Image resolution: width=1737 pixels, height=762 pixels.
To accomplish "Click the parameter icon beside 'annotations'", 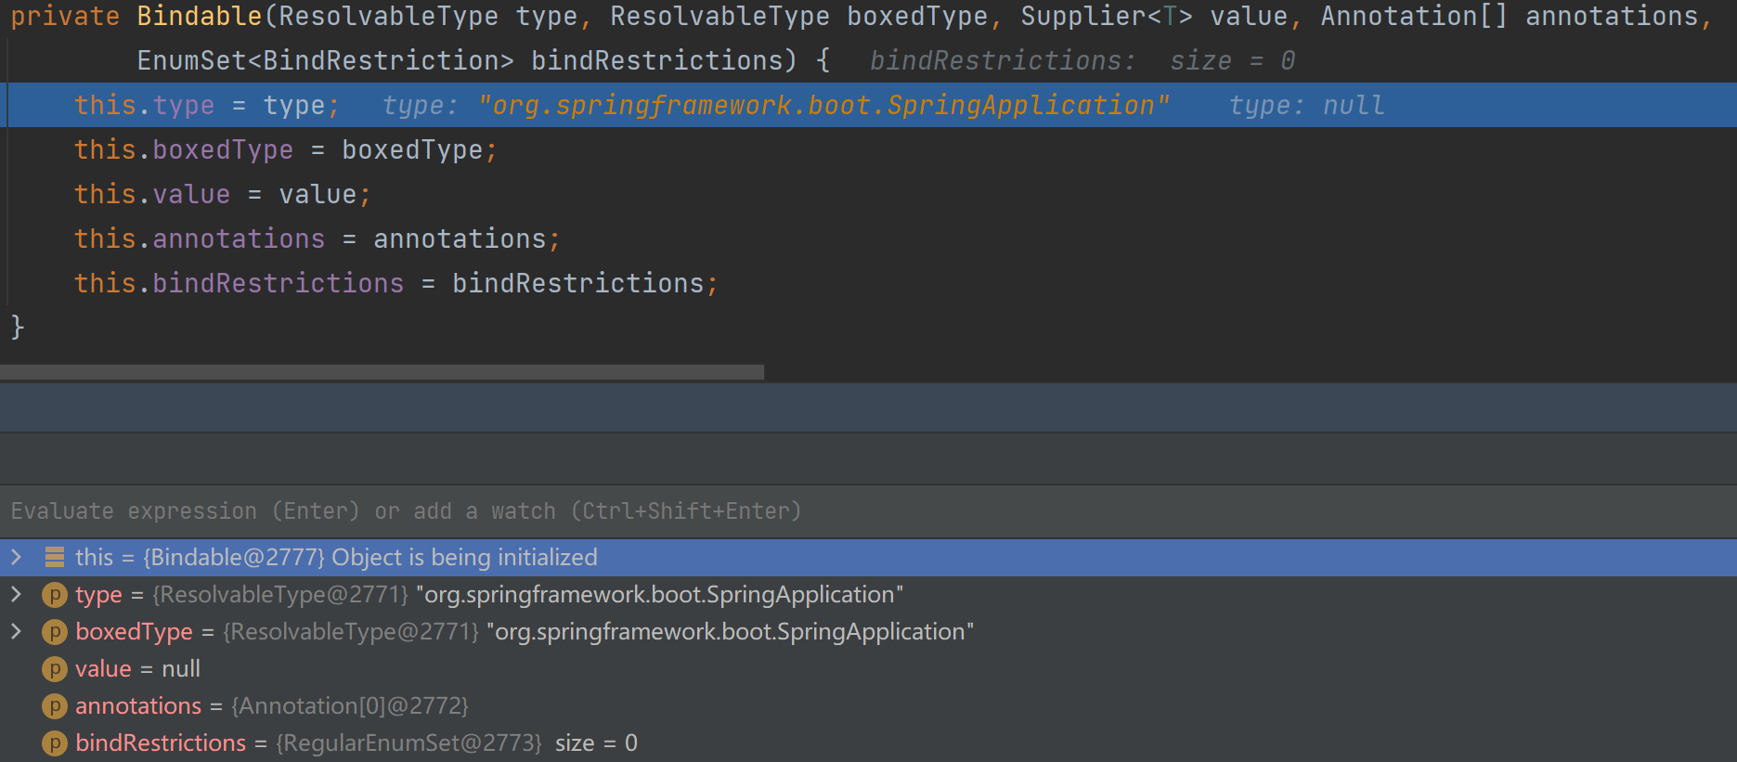I will tap(55, 706).
